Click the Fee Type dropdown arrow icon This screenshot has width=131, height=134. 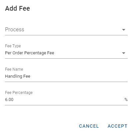pyautogui.click(x=124, y=53)
